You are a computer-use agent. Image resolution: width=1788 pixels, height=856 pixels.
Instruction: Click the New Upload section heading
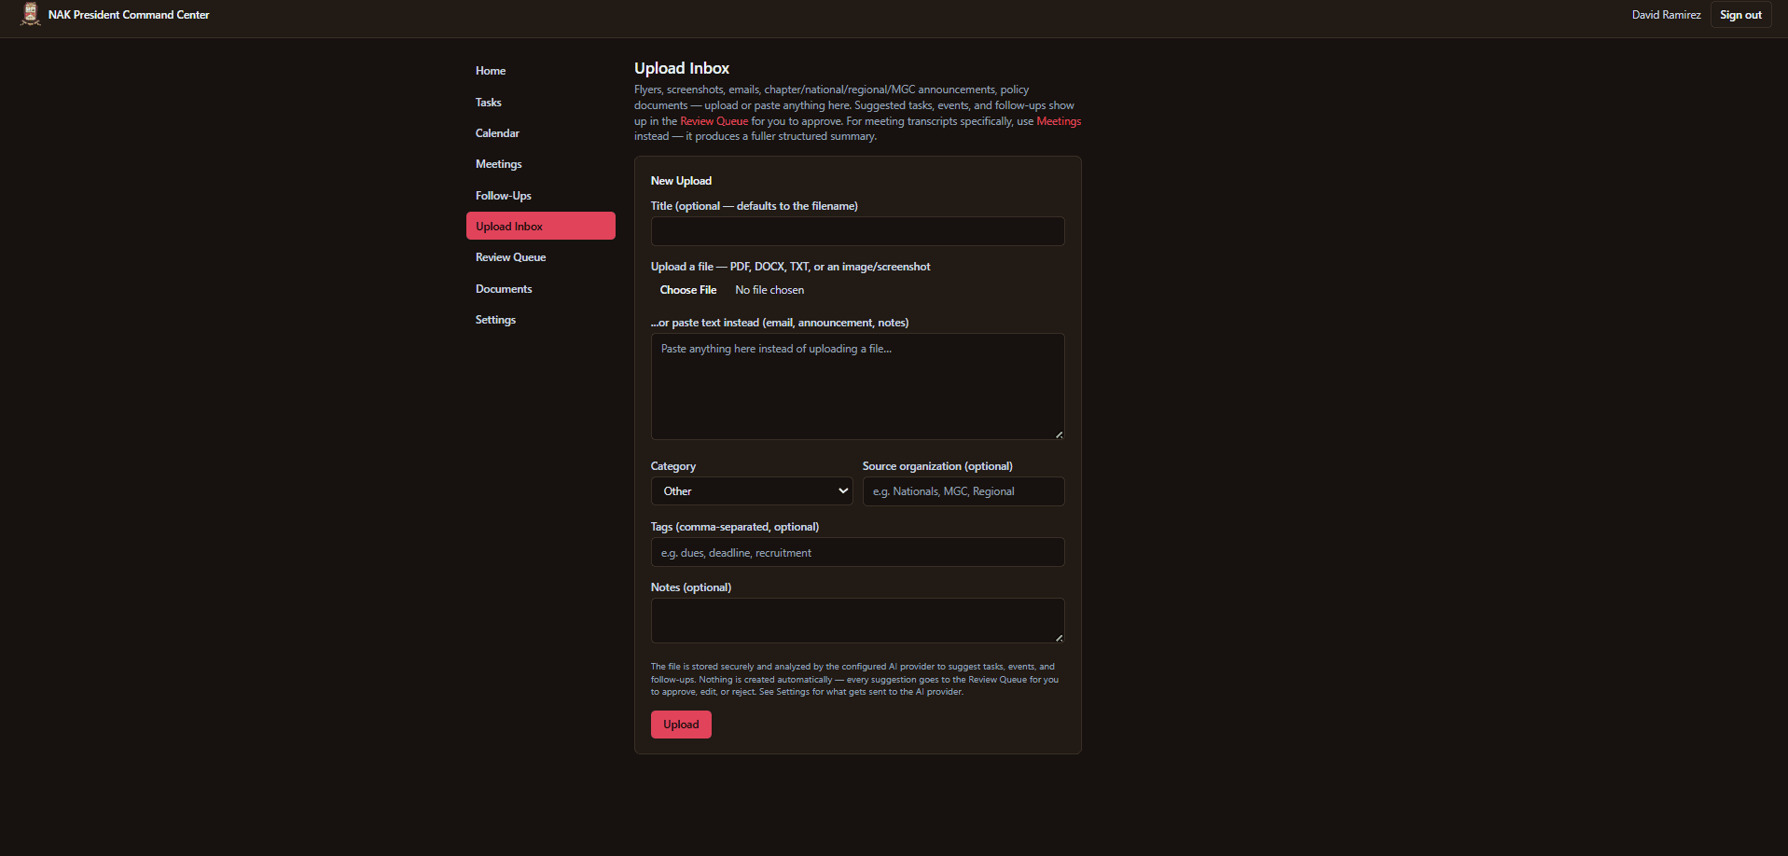681,181
